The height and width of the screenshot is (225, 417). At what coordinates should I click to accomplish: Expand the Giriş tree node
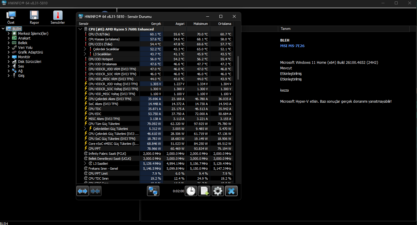point(9,75)
